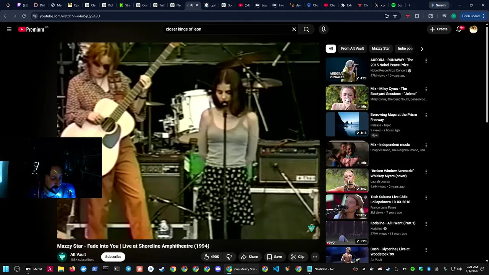Screen dimensions: 489x275
Task: Mute the playing YouTube tab
Action: (191, 5)
